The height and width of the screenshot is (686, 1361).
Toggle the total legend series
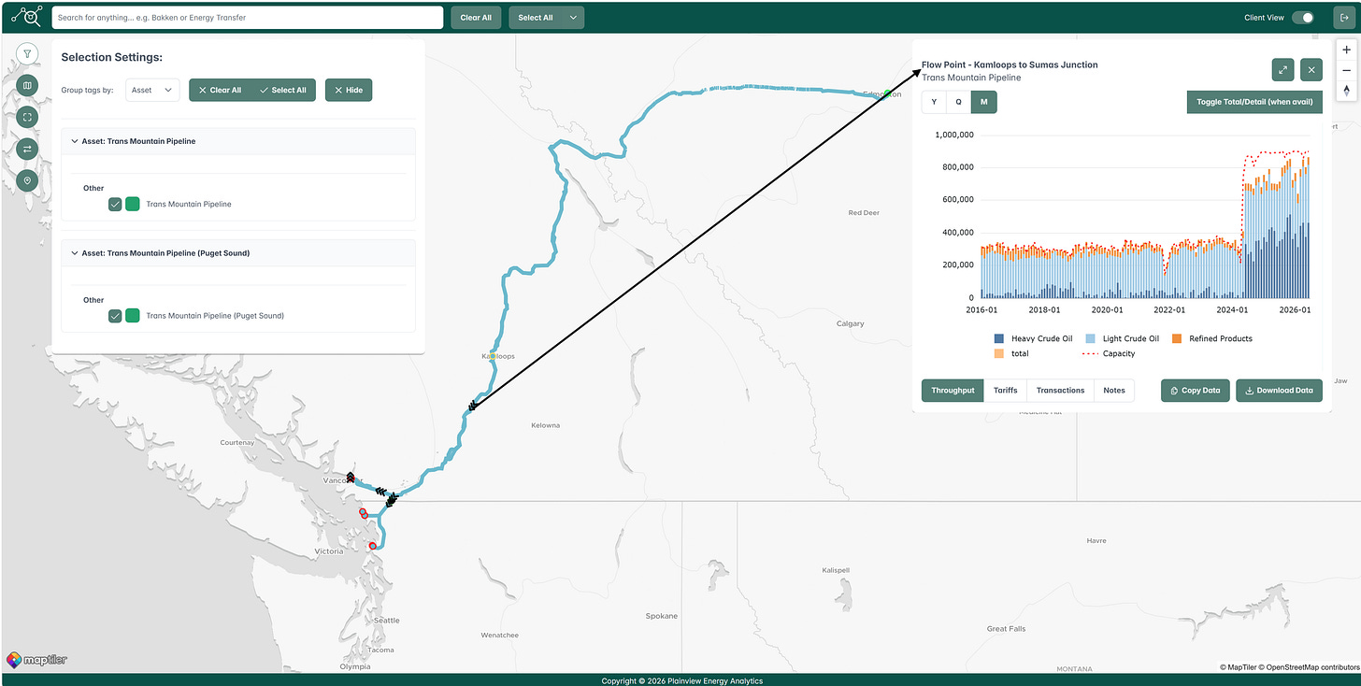click(1011, 353)
